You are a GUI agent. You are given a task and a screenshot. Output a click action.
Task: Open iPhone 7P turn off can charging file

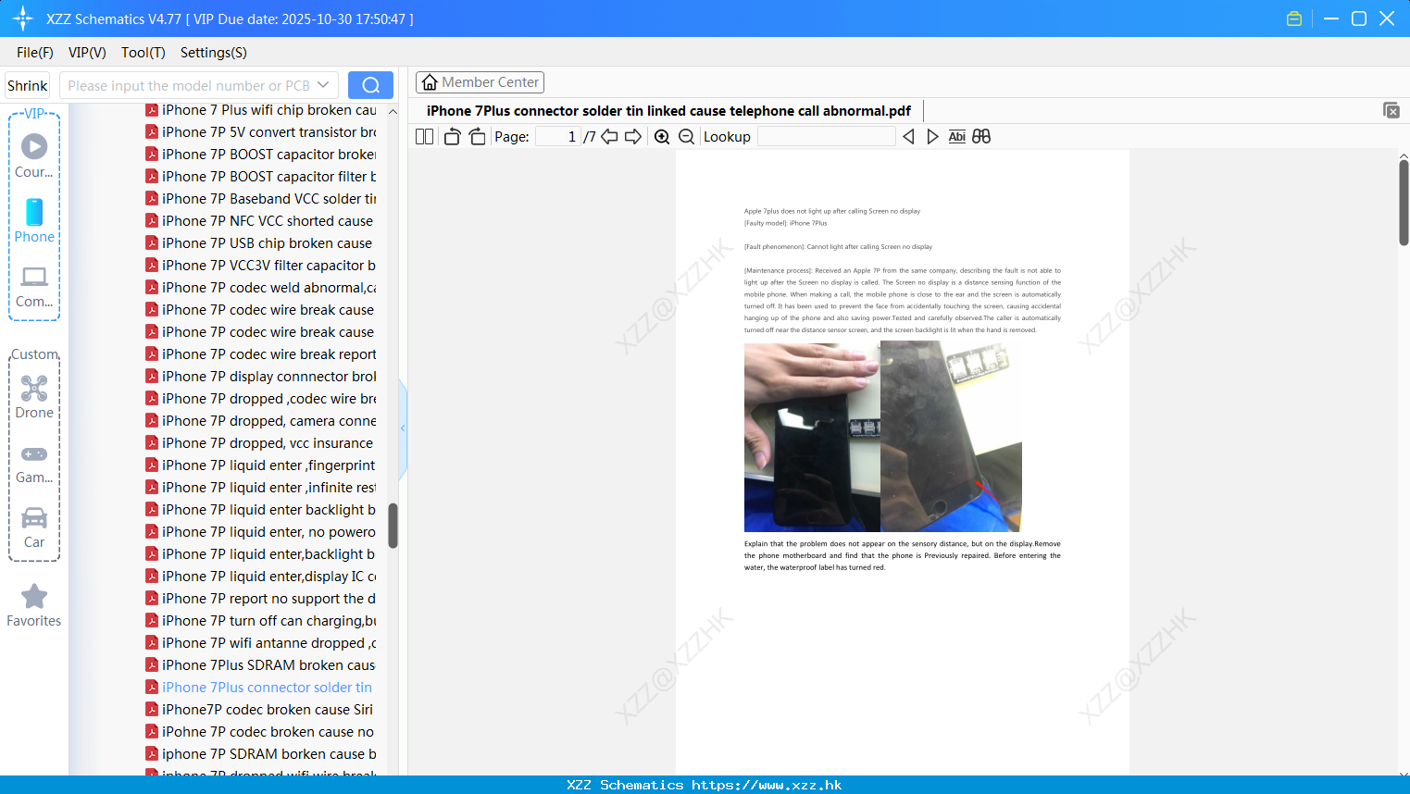261,621
